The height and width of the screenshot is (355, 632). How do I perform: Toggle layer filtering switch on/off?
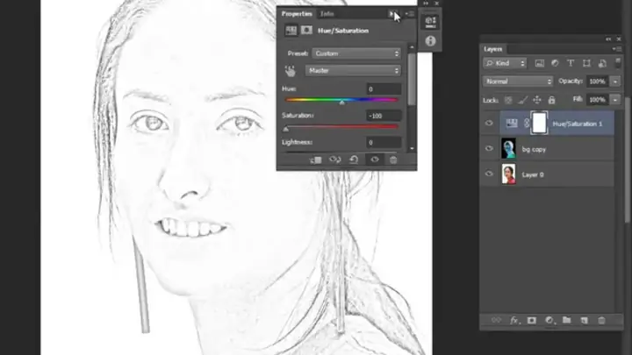click(617, 62)
